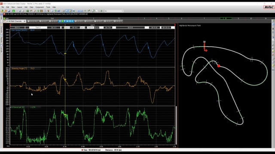The width and height of the screenshot is (275, 154).
Task: Click the G Force Lat channel label
Action: pyautogui.click(x=18, y=107)
